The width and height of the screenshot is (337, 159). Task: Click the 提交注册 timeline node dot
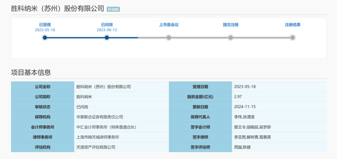click(230, 38)
